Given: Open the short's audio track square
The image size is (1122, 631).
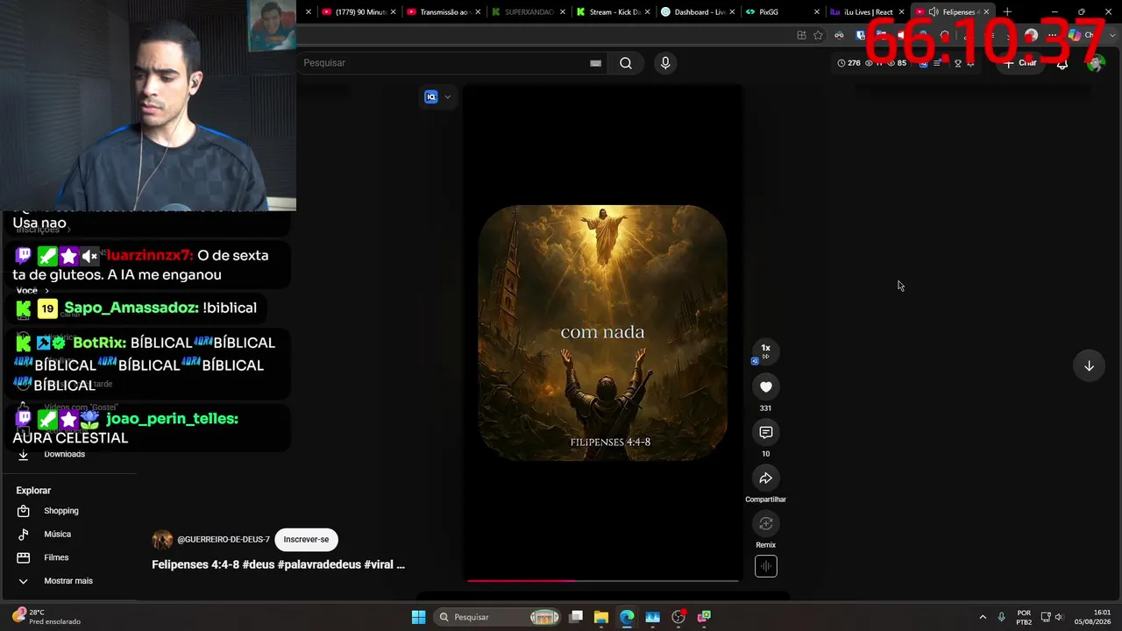Looking at the screenshot, I should 765,566.
